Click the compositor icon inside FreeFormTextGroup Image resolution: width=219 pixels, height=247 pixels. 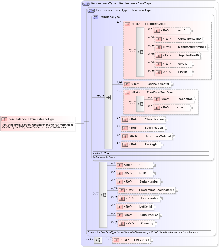coord(141,103)
